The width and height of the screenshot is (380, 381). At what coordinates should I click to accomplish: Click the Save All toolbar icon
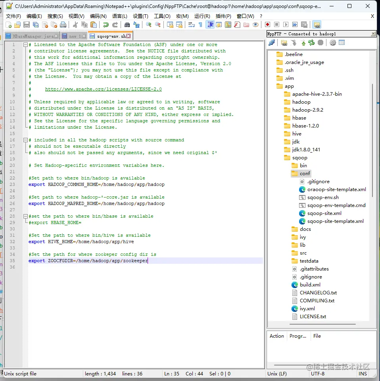coord(36,25)
